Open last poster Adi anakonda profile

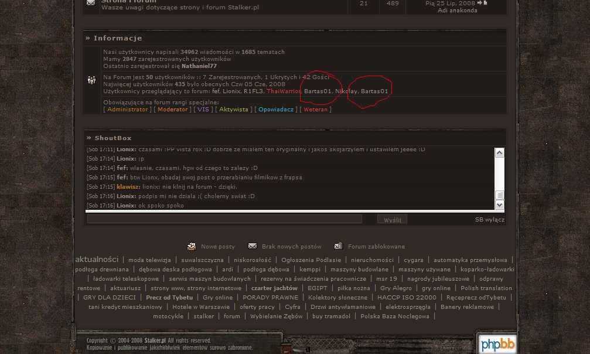(457, 11)
